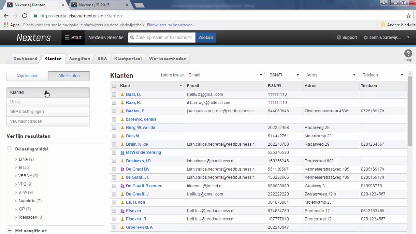The width and height of the screenshot is (416, 234).
Task: Click the company icon beside BTW onderneming
Action: [123, 152]
